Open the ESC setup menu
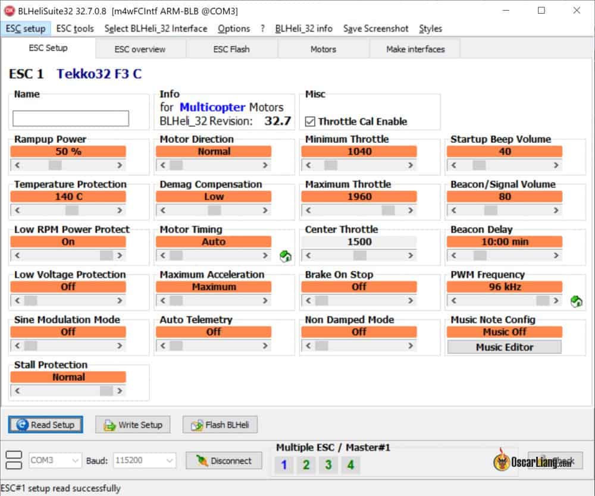The height and width of the screenshot is (496, 595). [26, 29]
